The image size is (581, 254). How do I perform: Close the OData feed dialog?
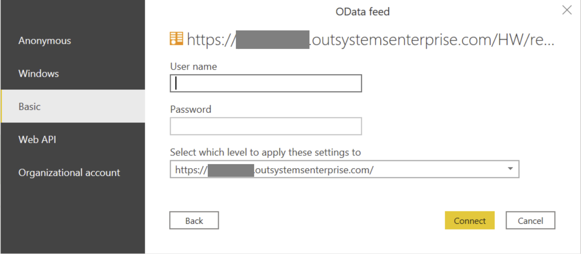click(567, 10)
